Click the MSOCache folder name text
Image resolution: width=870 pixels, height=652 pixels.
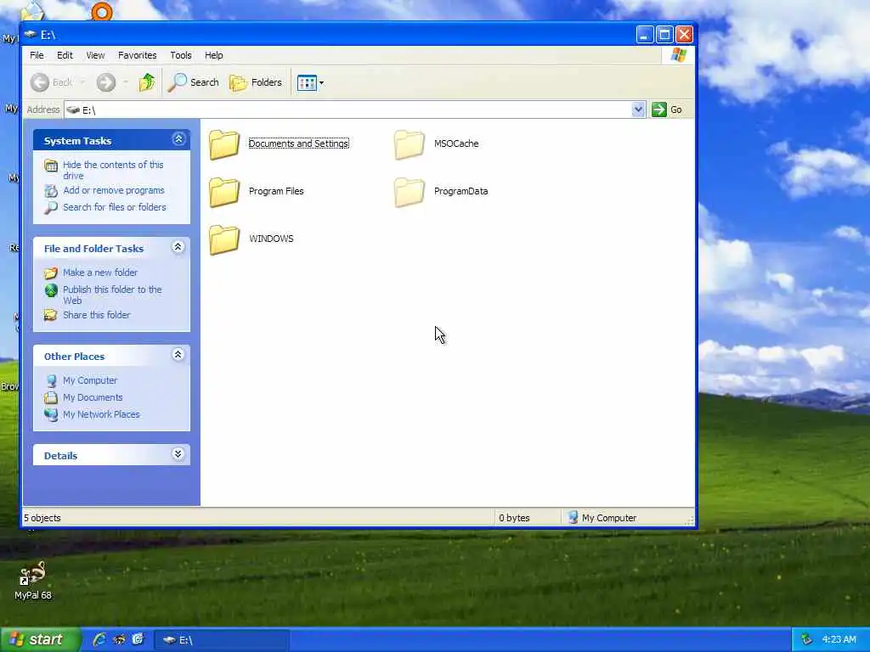tap(456, 143)
